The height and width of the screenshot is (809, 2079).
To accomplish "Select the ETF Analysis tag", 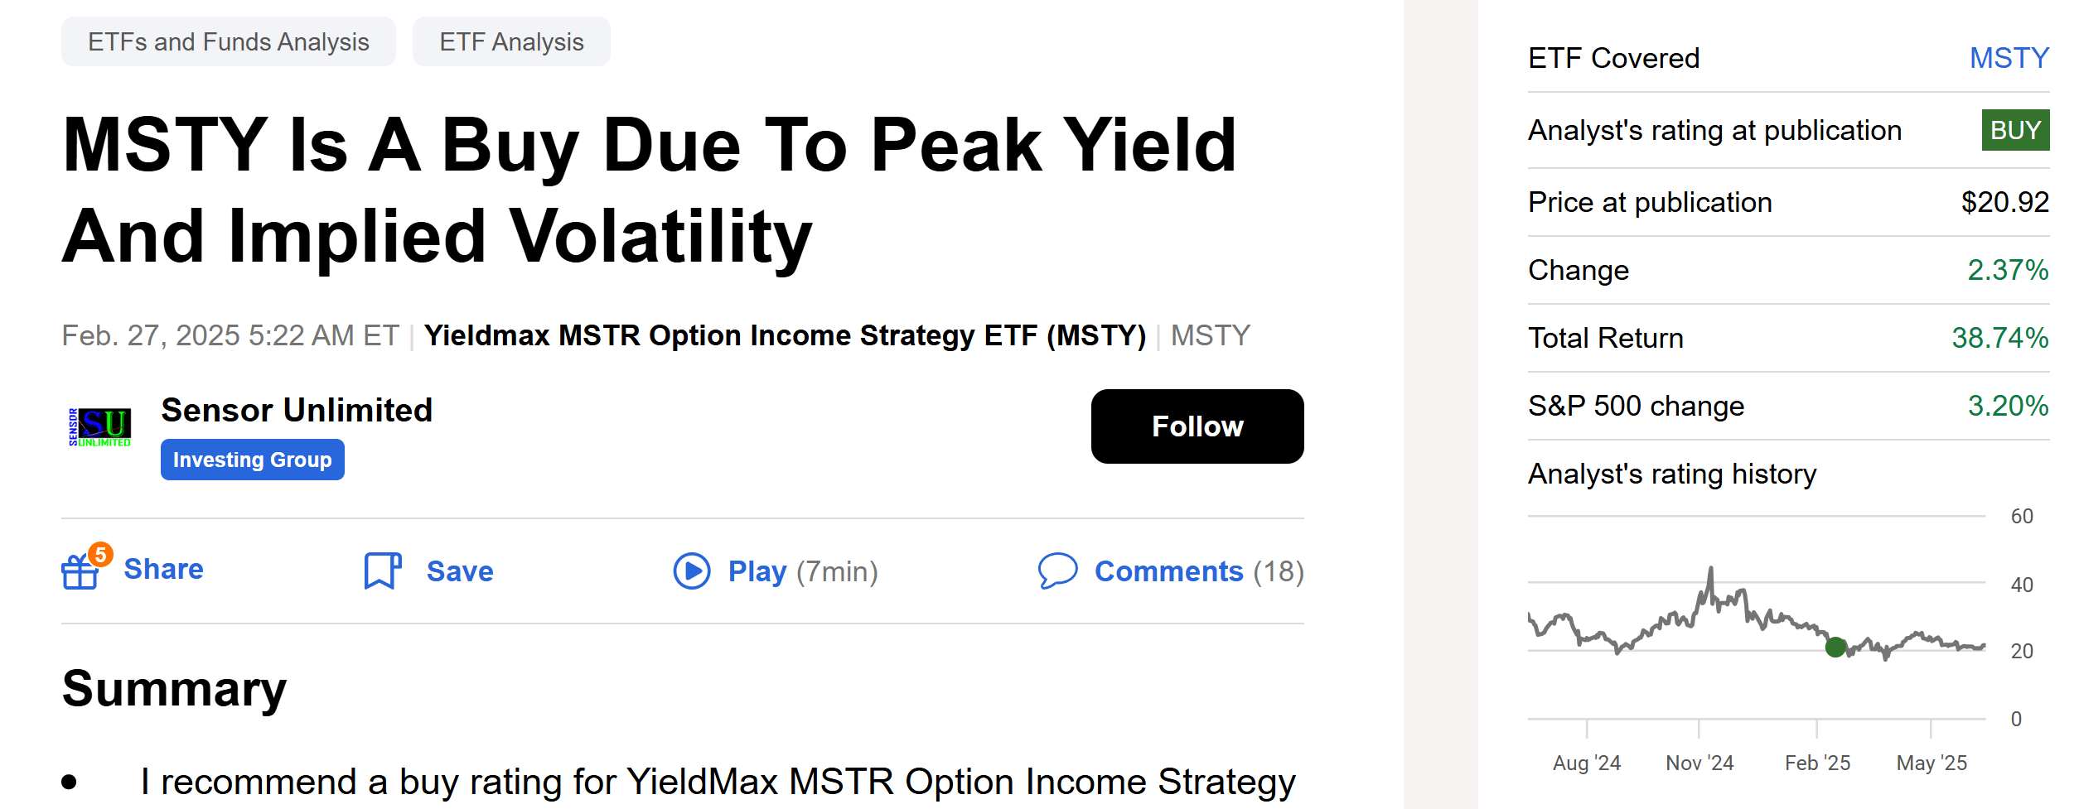I will coord(511,41).
